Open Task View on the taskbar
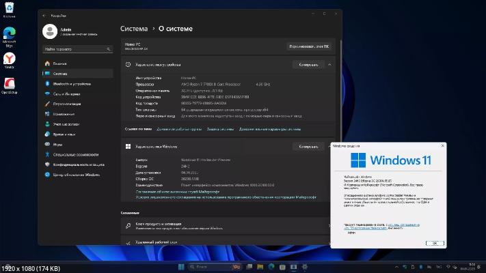 coord(249,267)
